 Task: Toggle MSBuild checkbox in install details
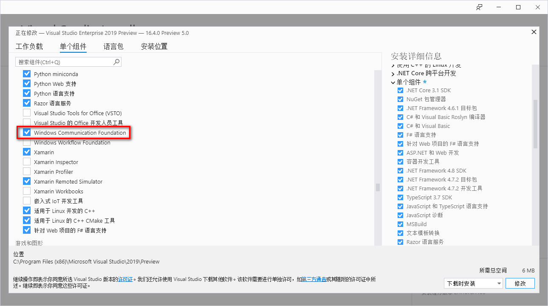[400, 224]
